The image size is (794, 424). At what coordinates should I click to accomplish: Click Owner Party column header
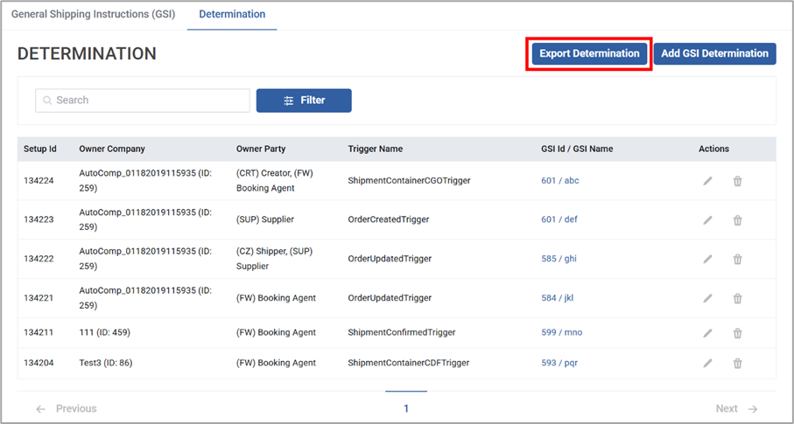click(x=261, y=149)
